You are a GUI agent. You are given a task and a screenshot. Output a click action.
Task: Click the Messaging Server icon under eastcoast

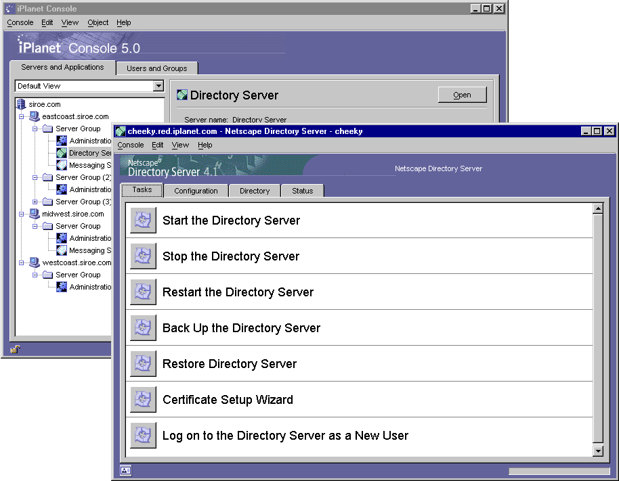pos(62,165)
